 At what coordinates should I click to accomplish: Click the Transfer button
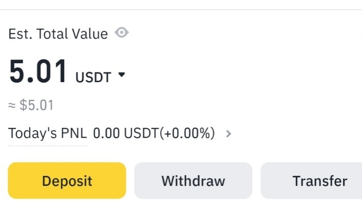312,181
